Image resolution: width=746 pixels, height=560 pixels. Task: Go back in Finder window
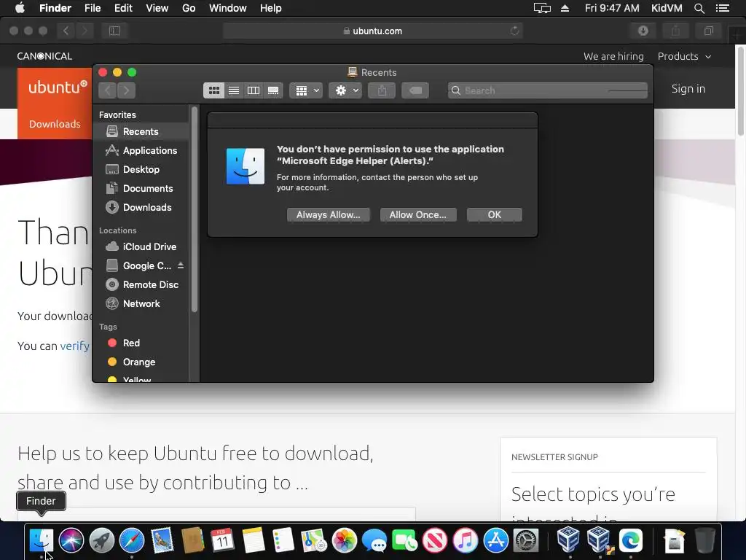click(x=108, y=90)
